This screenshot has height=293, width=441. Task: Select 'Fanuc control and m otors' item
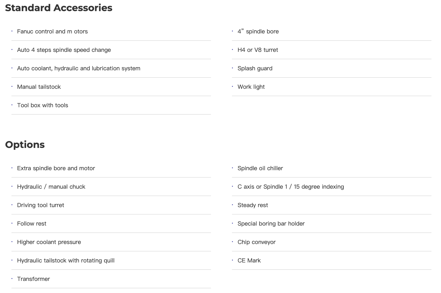pos(52,31)
